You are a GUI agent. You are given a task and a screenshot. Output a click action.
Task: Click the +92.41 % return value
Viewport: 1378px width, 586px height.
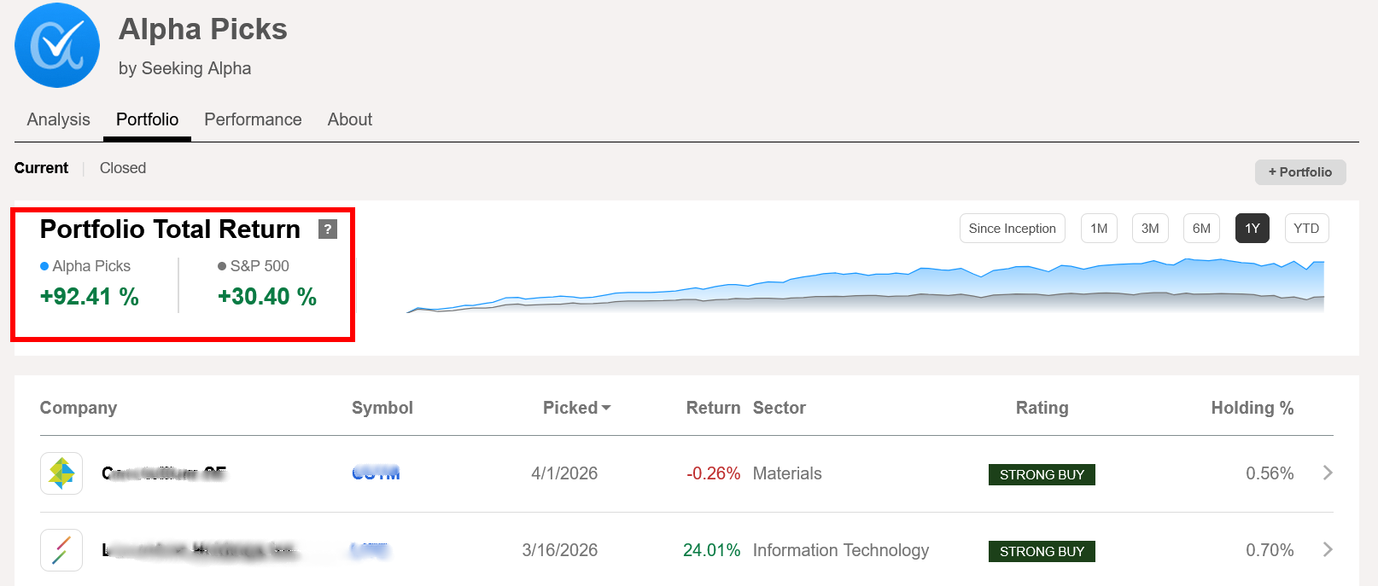pos(90,297)
